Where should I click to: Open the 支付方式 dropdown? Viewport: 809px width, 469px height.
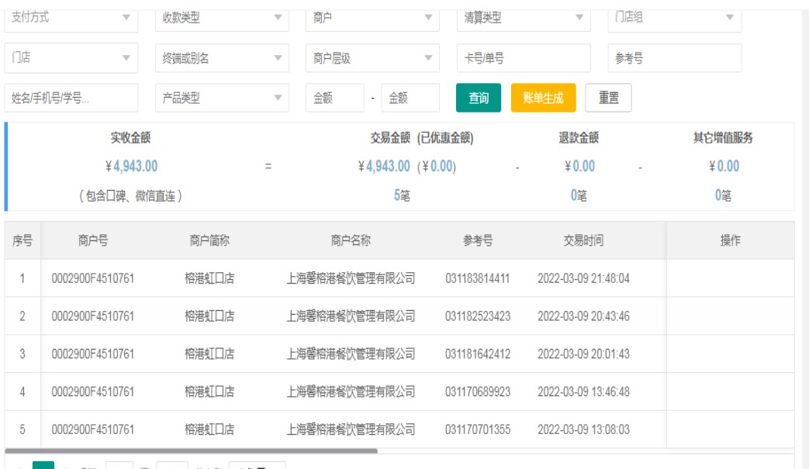coord(71,18)
